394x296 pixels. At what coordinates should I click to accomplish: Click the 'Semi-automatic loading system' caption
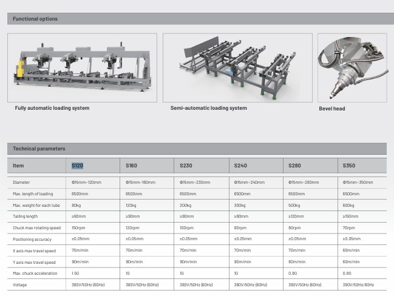[209, 109]
